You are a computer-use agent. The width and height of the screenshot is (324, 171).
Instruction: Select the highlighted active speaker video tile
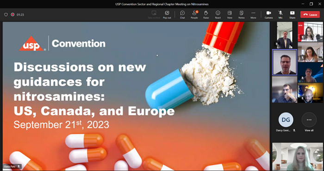point(285,62)
